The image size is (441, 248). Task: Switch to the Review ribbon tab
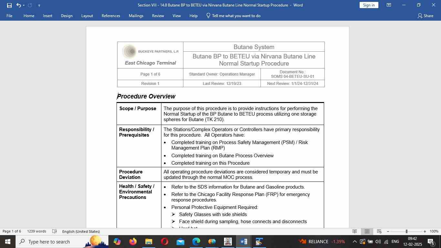point(158,16)
